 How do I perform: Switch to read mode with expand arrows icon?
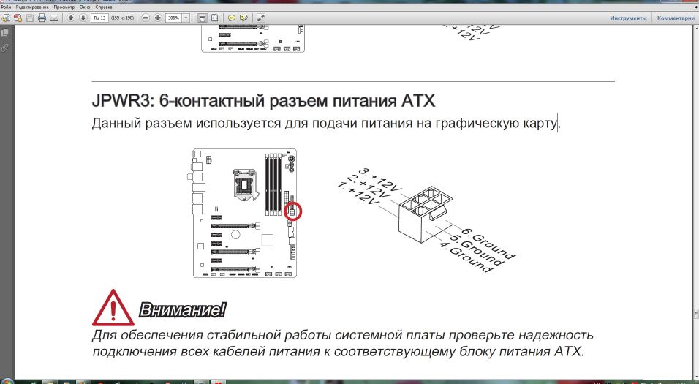click(261, 17)
